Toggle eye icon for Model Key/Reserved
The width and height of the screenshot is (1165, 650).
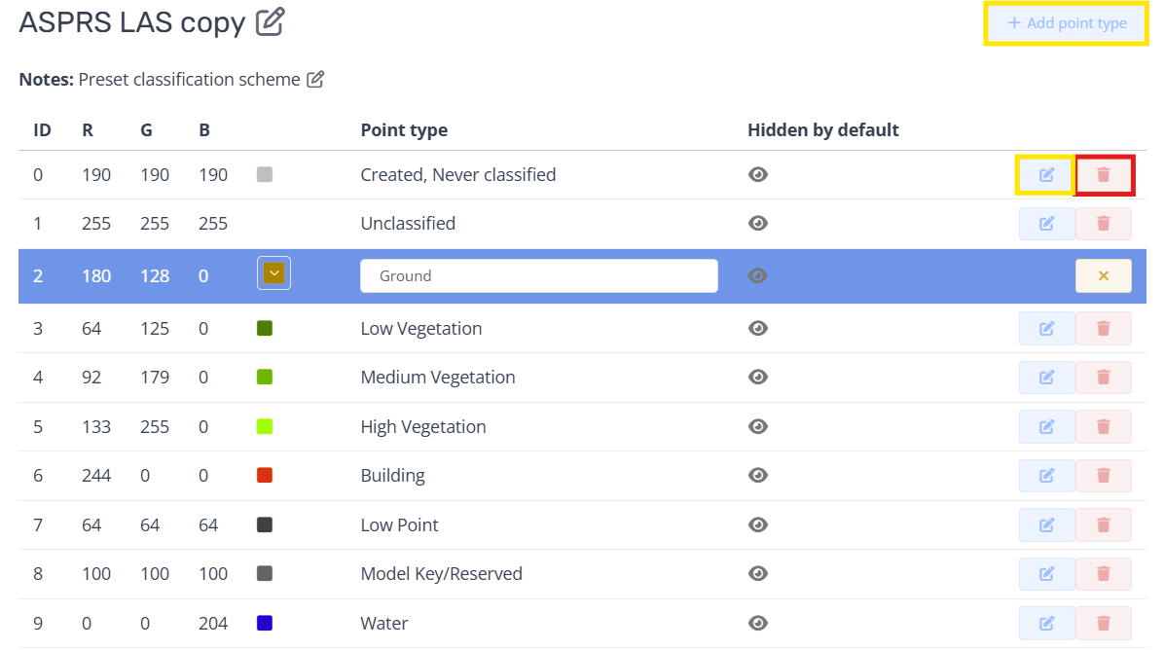point(758,573)
